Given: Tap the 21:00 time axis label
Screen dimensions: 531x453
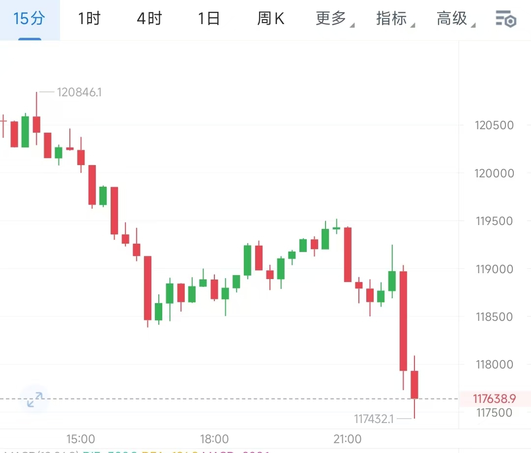Looking at the screenshot, I should 347,439.
